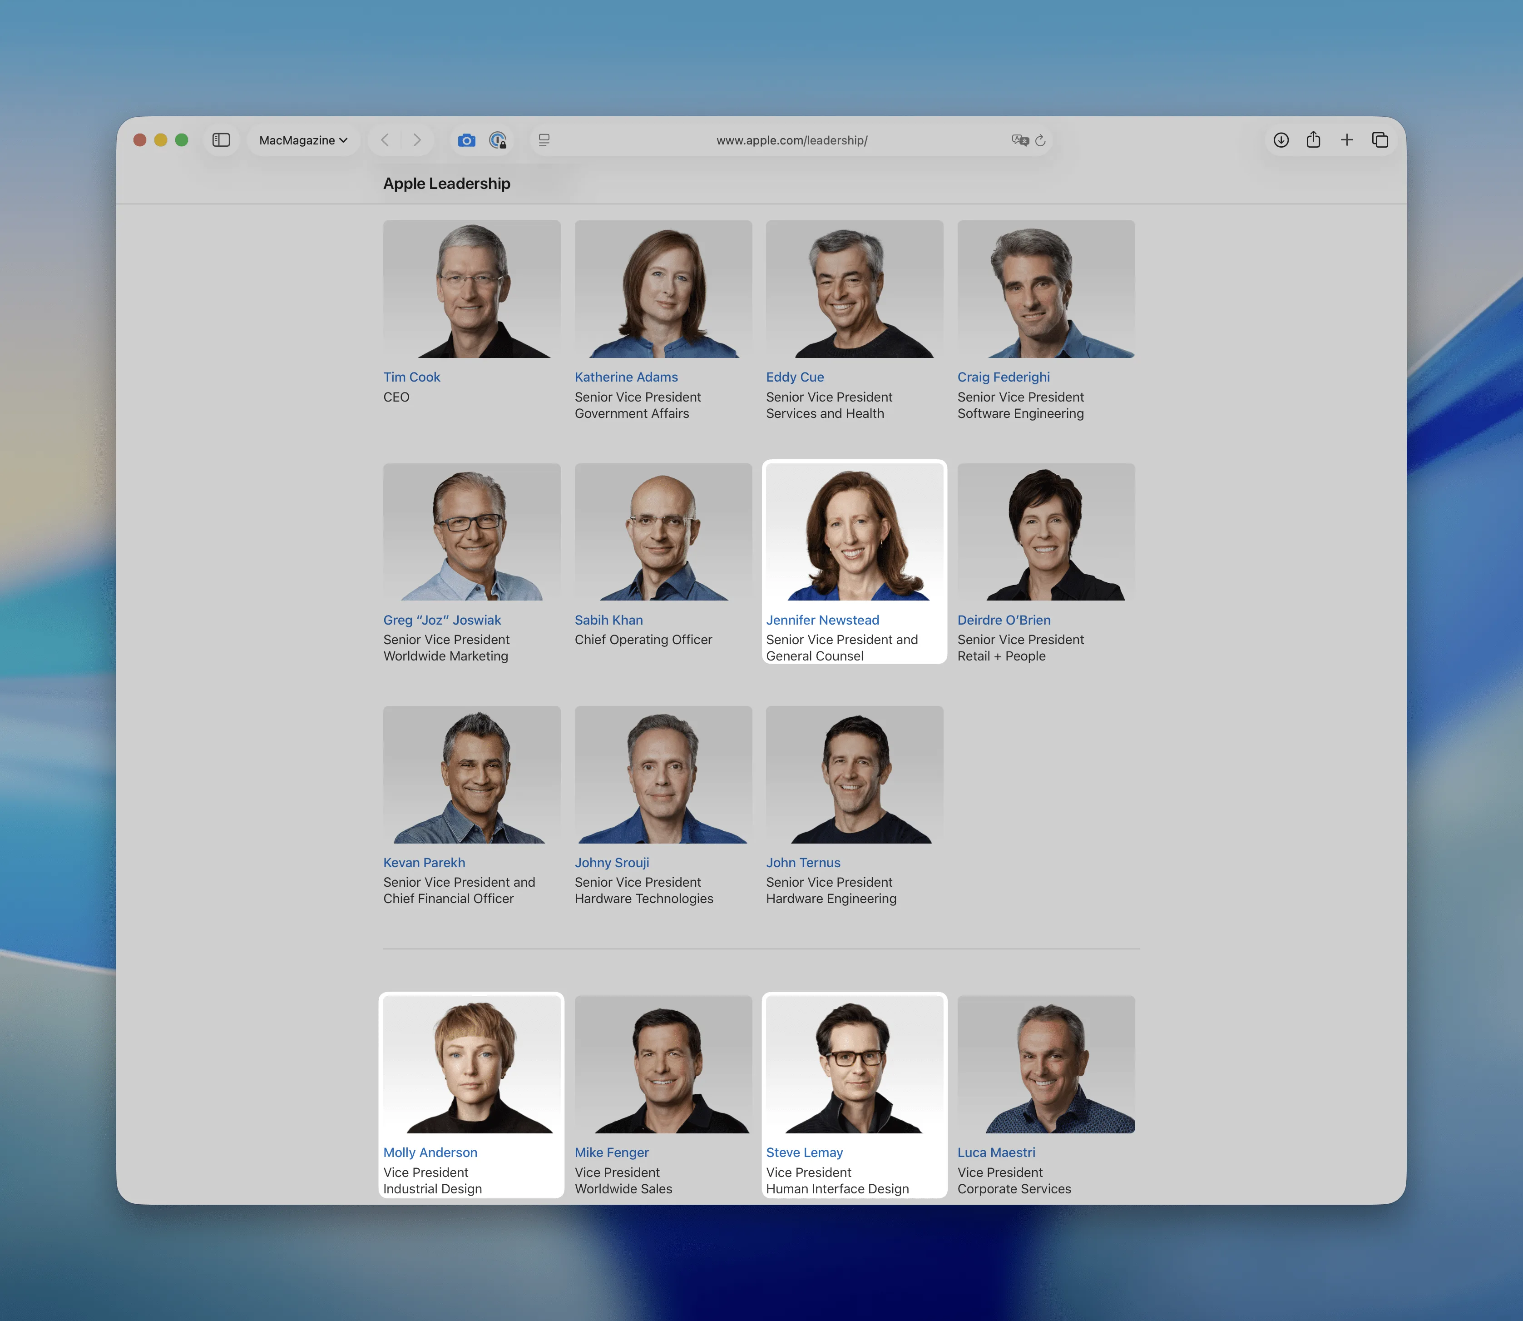Toggle the Safari sidebar icon
Image resolution: width=1523 pixels, height=1321 pixels.
click(x=221, y=140)
